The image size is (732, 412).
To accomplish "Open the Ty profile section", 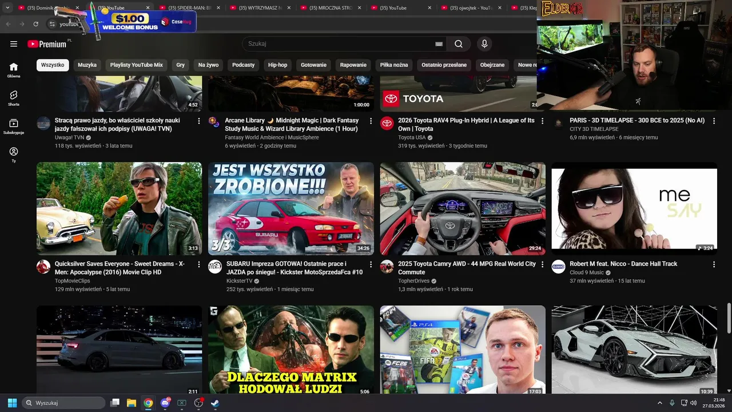I will (14, 154).
